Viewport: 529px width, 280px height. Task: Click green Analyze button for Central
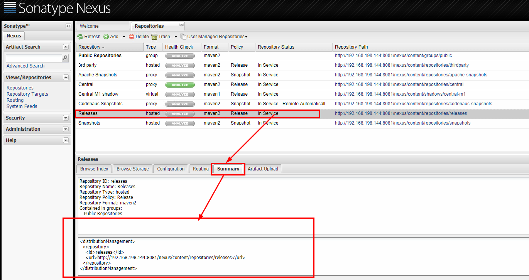180,85
